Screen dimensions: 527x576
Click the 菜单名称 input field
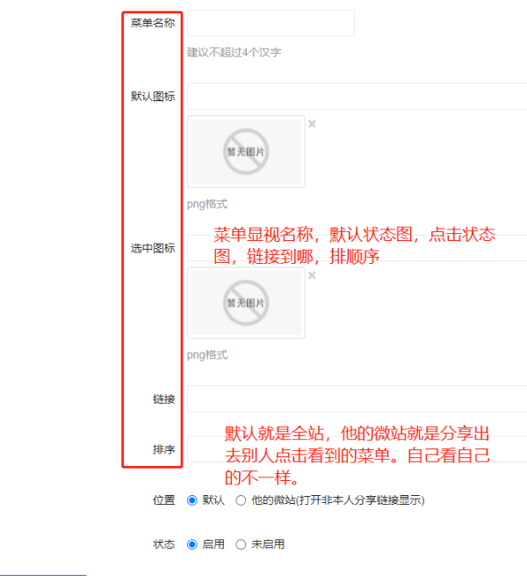click(x=271, y=23)
